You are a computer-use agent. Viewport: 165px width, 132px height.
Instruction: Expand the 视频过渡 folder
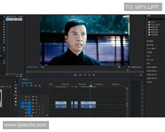point(147,35)
